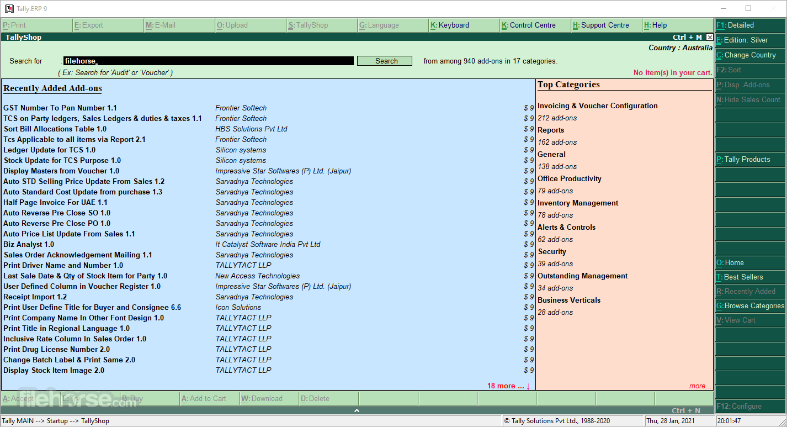This screenshot has width=787, height=427.
Task: Click 212 add-ons count text
Action: [x=557, y=118]
